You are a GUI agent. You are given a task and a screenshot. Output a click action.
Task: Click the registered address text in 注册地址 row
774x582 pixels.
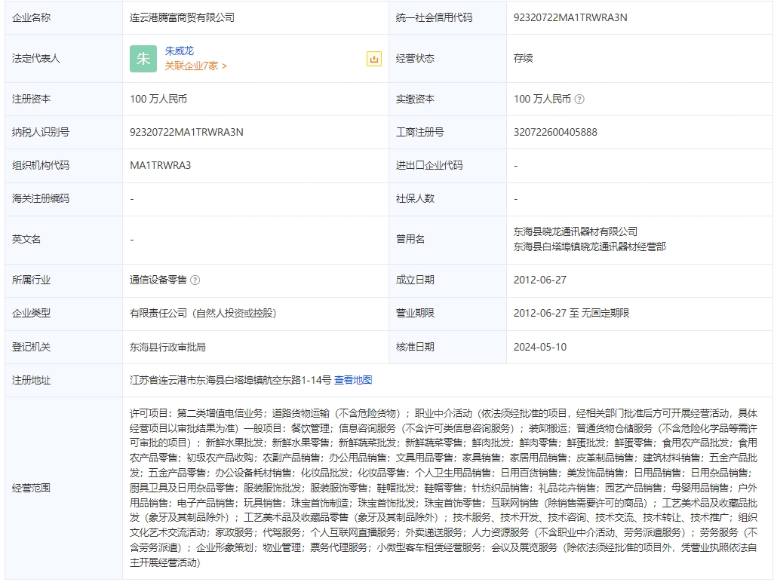[x=230, y=380]
